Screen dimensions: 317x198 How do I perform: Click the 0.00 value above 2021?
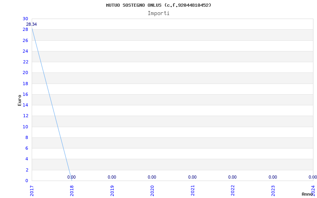coord(192,177)
